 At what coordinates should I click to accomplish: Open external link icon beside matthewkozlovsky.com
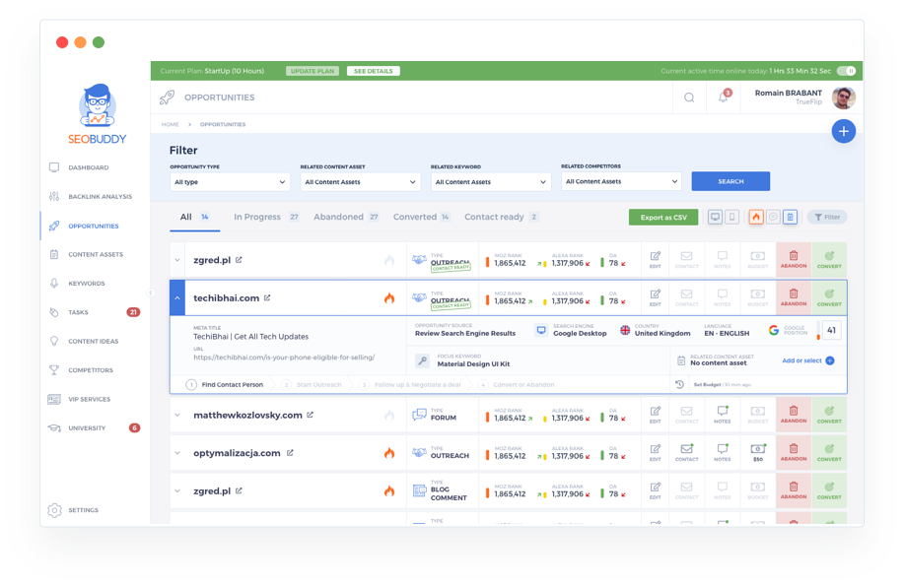(x=310, y=415)
